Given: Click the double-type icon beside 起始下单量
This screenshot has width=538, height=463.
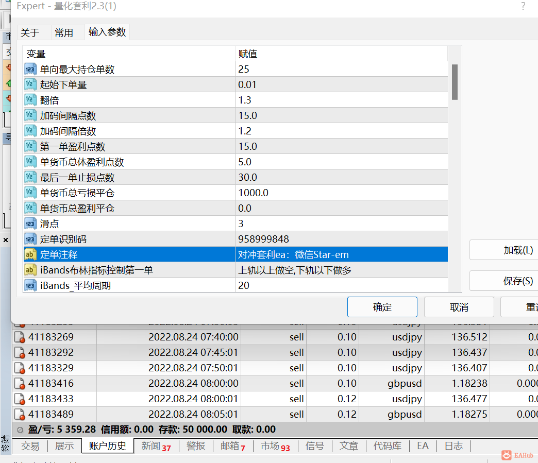Looking at the screenshot, I should click(30, 84).
